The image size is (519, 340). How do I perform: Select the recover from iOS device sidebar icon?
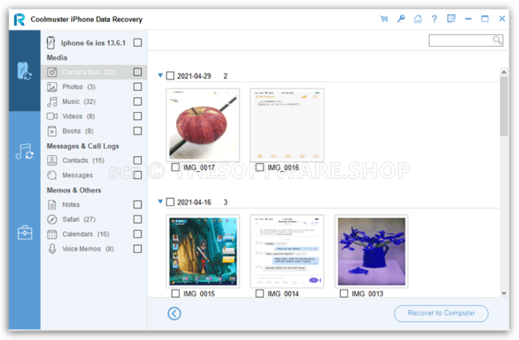point(24,70)
